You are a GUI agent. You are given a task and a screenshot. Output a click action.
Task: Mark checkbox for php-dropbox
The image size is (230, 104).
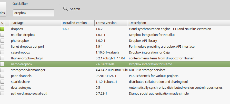(2, 41)
